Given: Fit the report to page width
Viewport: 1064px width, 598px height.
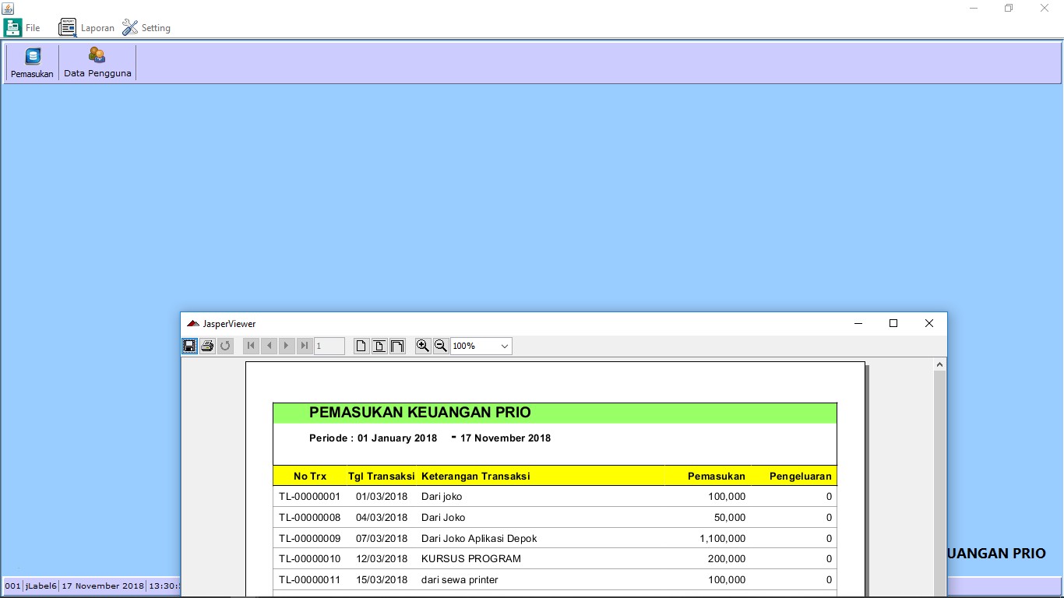Looking at the screenshot, I should pos(397,346).
